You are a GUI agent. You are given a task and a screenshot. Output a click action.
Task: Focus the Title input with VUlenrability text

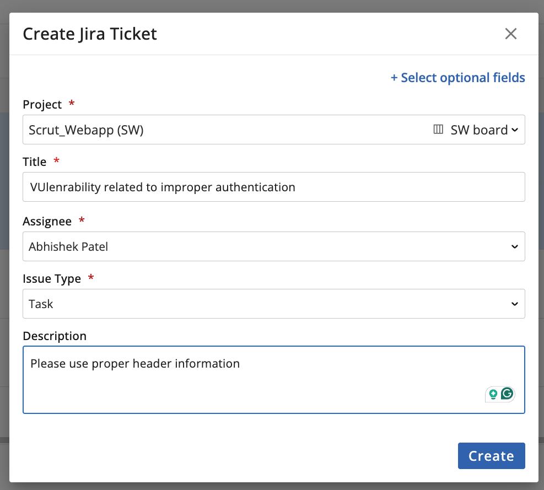pos(274,187)
